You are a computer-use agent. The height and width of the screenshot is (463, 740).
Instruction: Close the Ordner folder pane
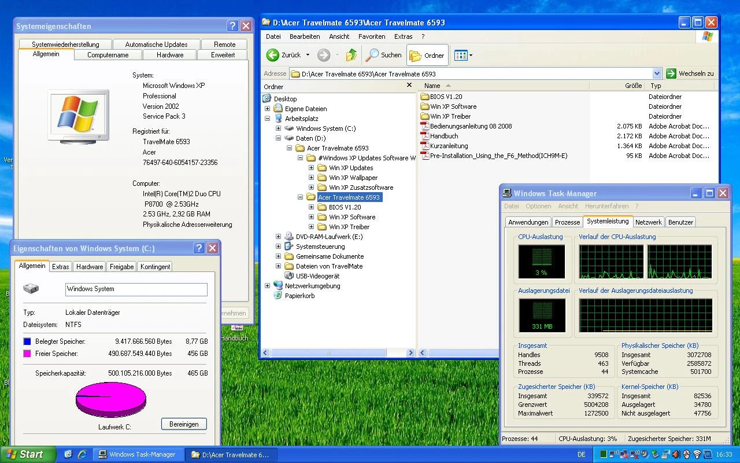pyautogui.click(x=409, y=86)
